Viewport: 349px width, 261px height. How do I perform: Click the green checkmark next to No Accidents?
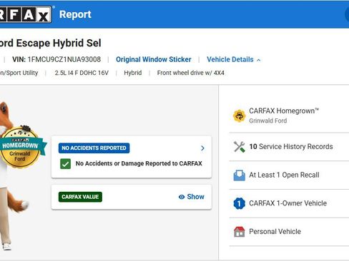point(65,164)
